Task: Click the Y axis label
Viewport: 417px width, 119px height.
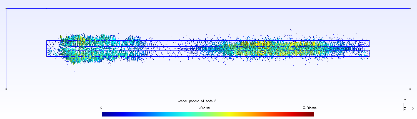Action: click(x=405, y=100)
